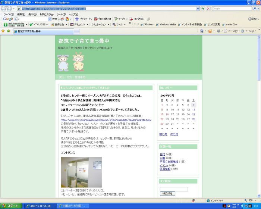
Task: Click the browser Back arrow button
Action: 5,8
